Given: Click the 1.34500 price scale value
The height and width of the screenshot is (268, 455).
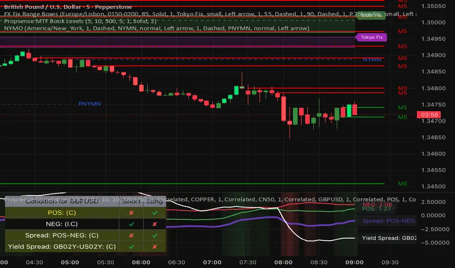Looking at the screenshot, I should (433, 187).
